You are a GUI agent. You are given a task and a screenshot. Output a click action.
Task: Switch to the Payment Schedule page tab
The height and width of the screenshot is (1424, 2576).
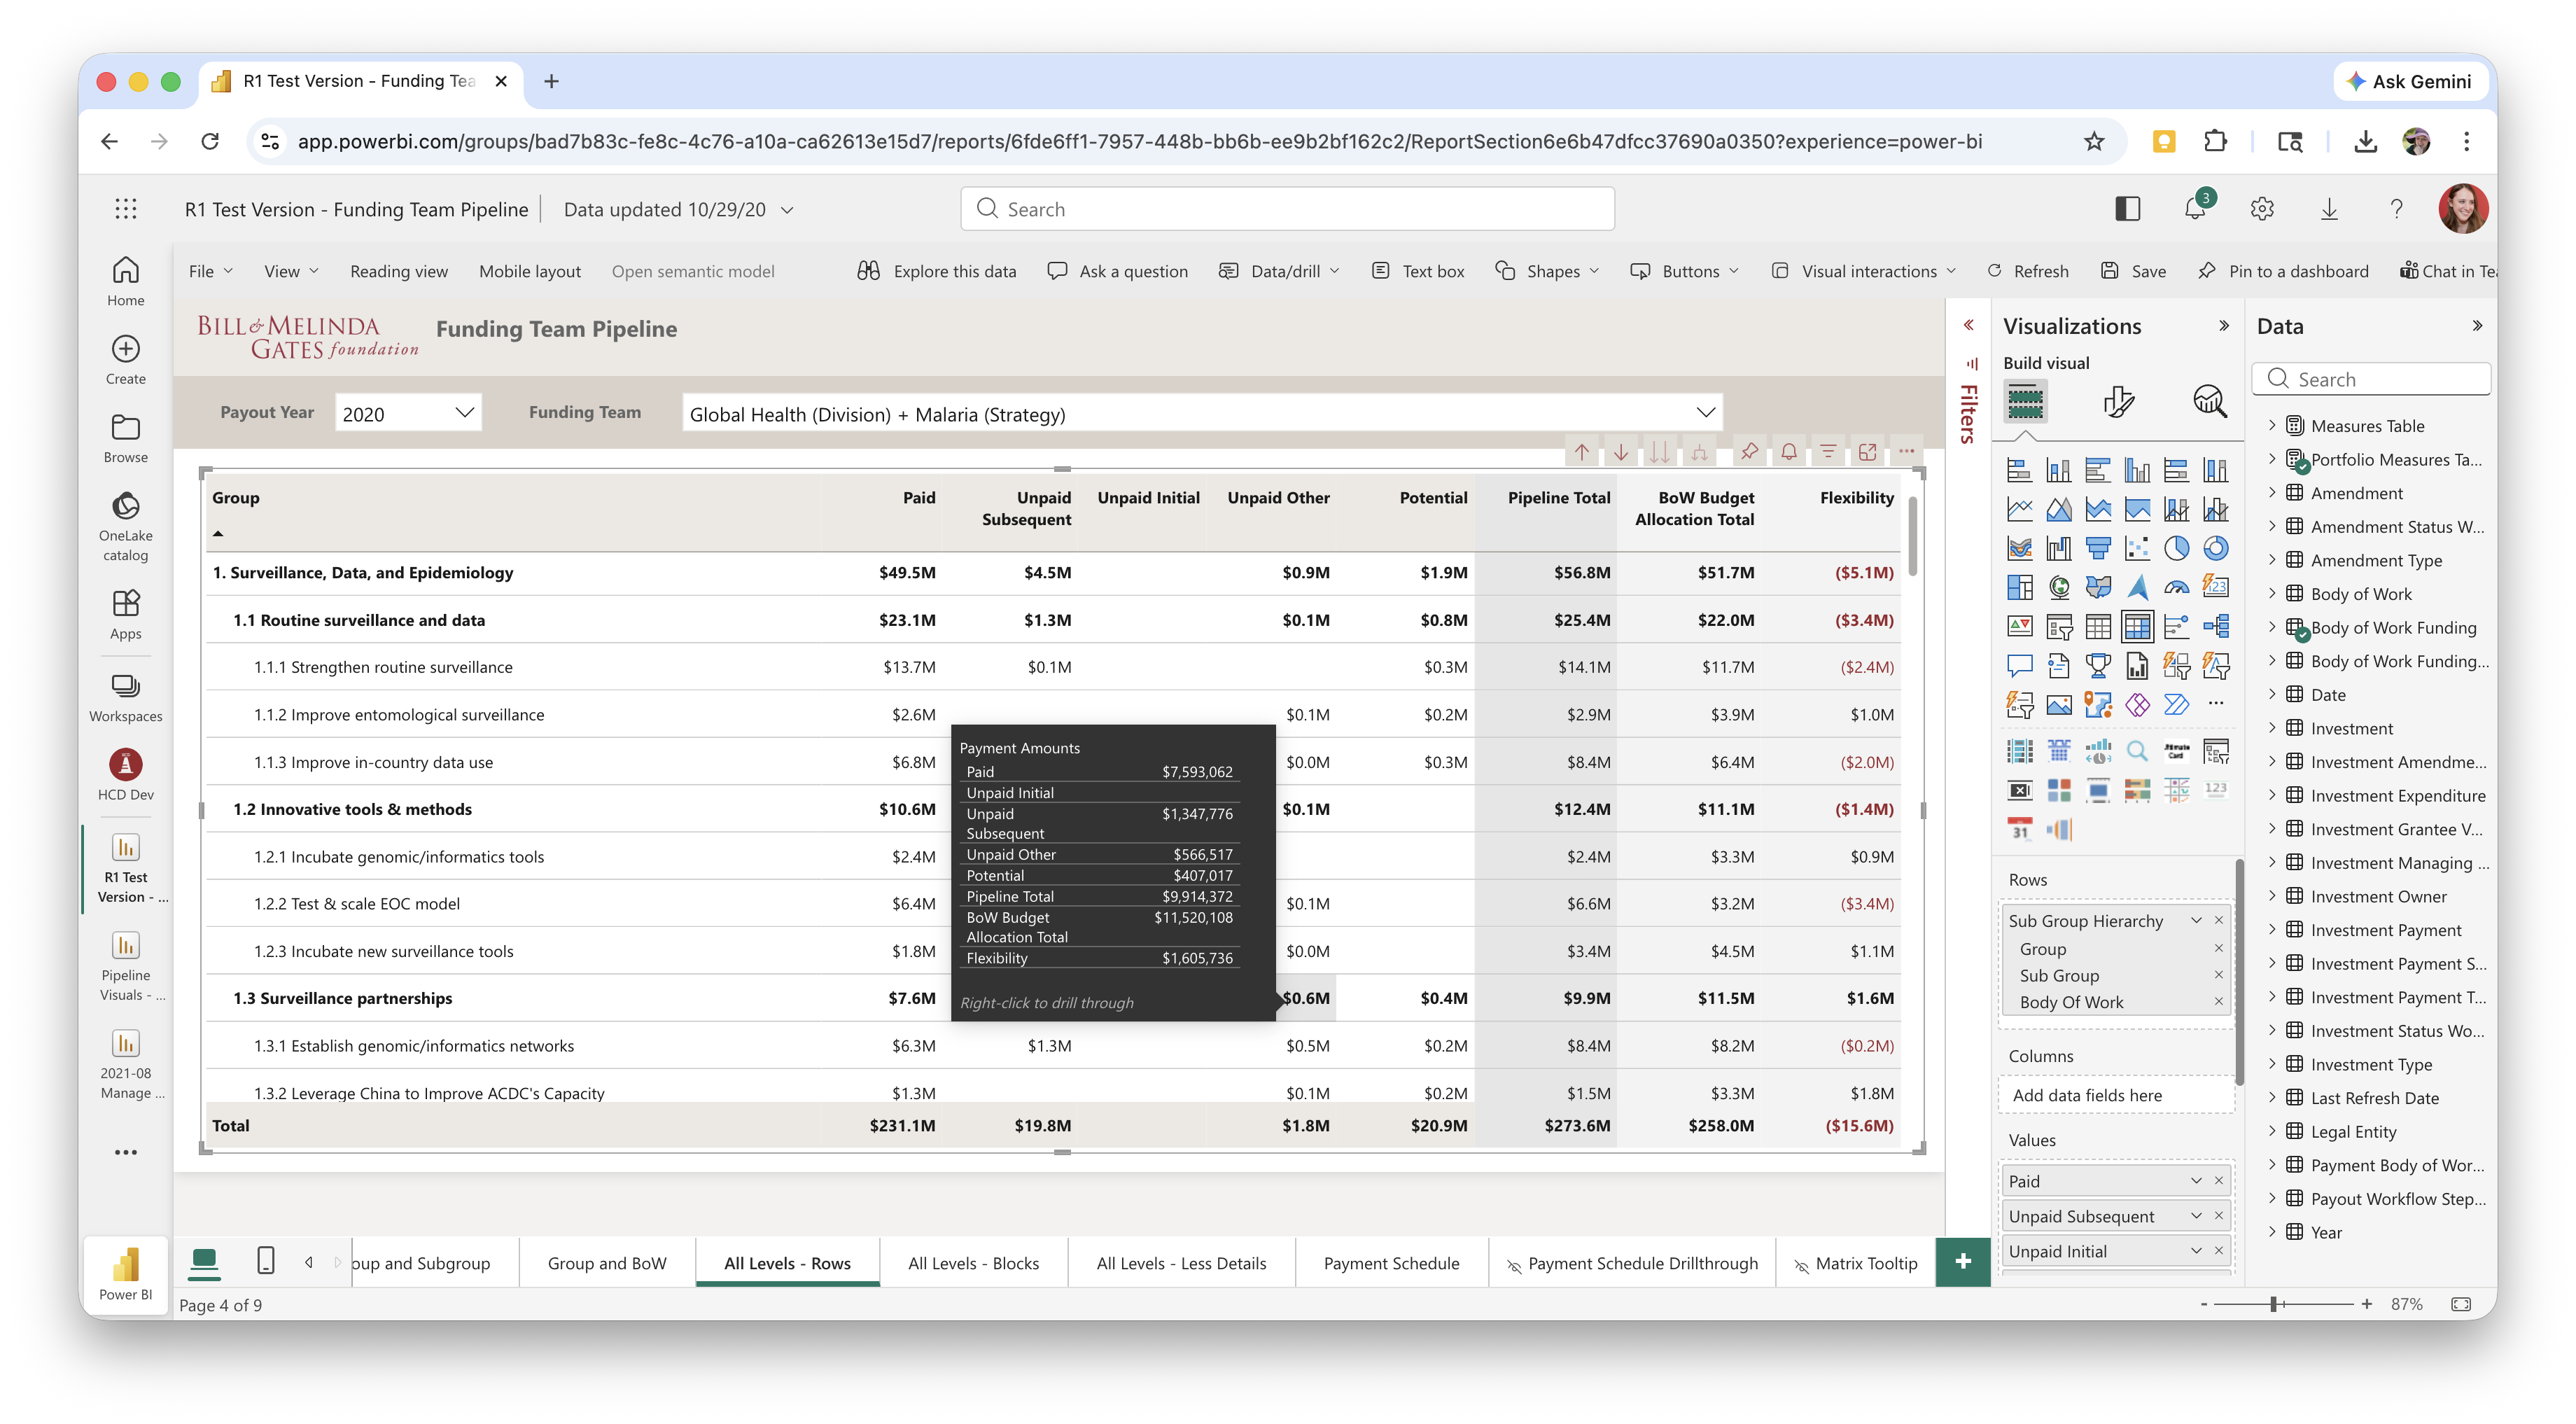click(1390, 1263)
